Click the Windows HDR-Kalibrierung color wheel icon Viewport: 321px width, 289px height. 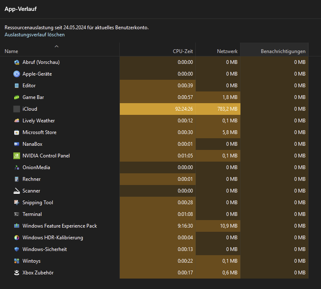17,237
